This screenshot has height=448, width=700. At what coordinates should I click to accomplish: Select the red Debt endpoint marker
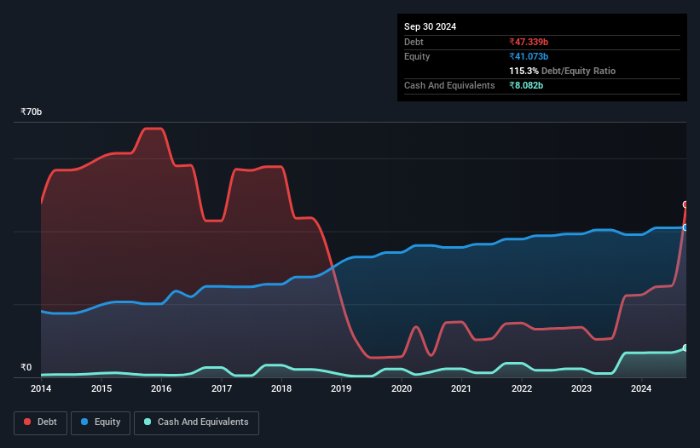(x=686, y=204)
